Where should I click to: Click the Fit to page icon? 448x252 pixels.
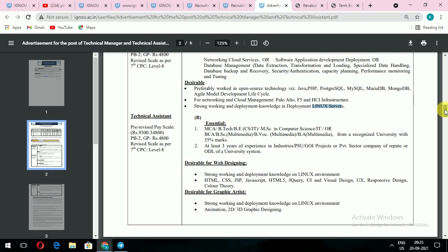point(254,43)
